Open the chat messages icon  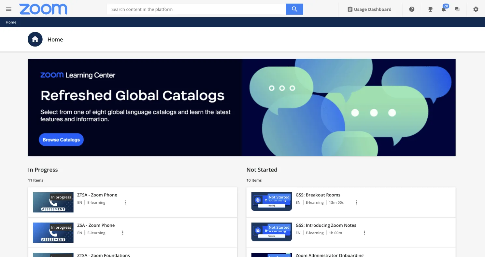click(x=457, y=9)
